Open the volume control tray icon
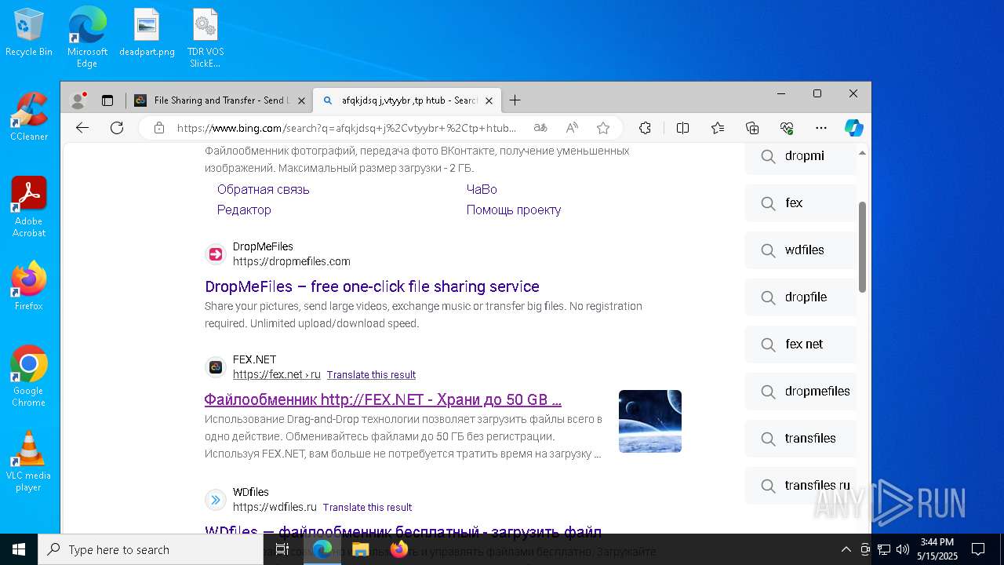1004x565 pixels. (903, 549)
